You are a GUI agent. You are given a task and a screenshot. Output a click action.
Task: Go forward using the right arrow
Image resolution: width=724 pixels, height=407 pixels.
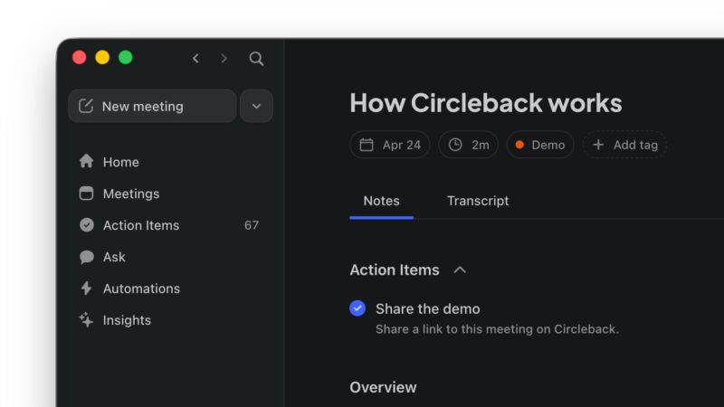[224, 58]
